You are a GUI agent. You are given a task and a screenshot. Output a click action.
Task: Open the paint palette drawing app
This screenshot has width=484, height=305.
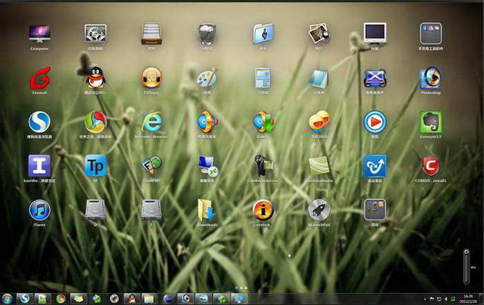(x=207, y=77)
